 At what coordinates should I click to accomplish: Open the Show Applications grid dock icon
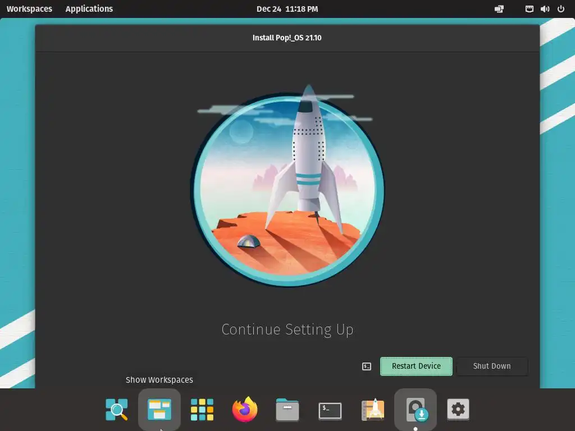click(x=202, y=409)
